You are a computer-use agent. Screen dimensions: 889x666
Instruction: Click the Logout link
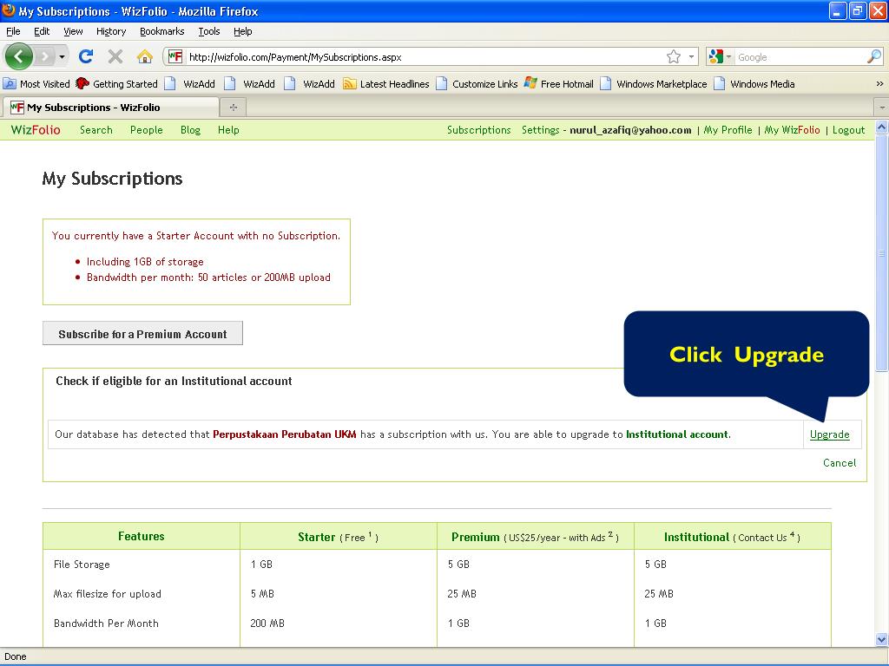(849, 130)
